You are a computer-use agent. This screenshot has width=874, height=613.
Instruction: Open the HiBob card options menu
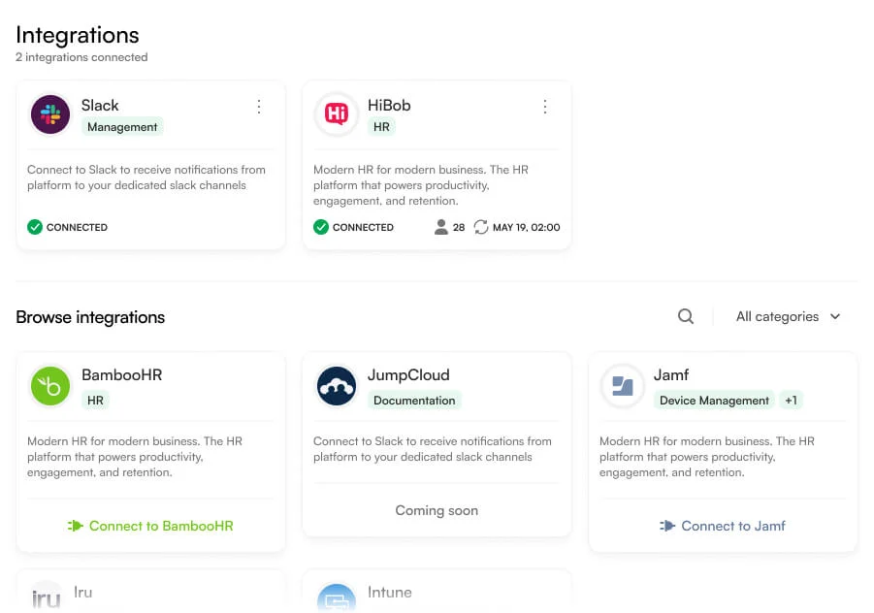[545, 107]
